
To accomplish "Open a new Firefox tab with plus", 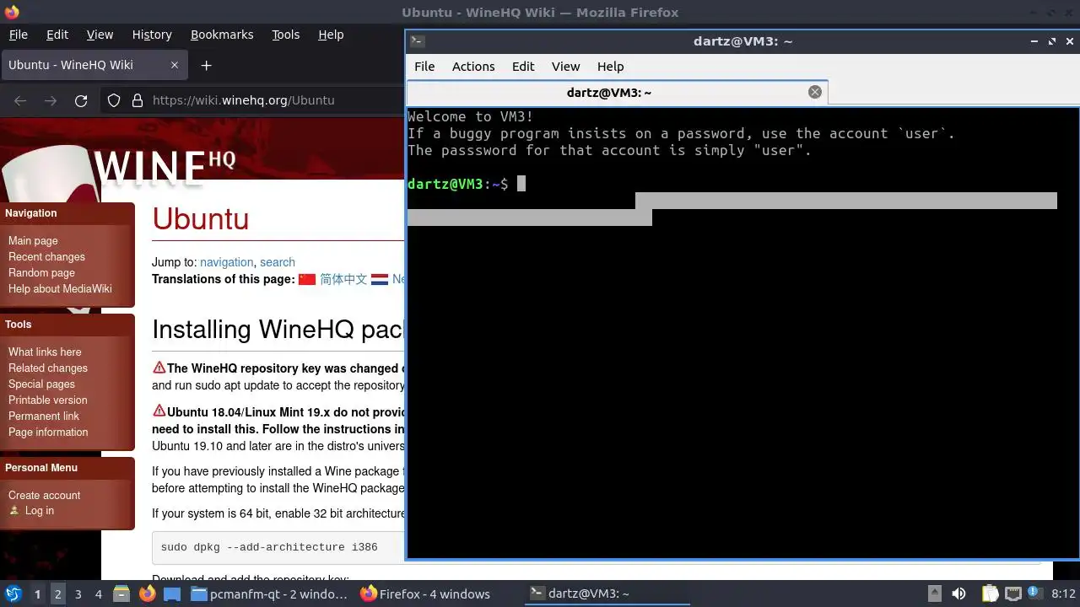I will tap(206, 65).
